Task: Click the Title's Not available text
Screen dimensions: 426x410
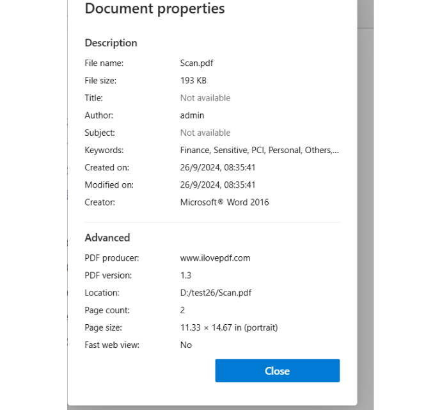Action: pos(205,98)
